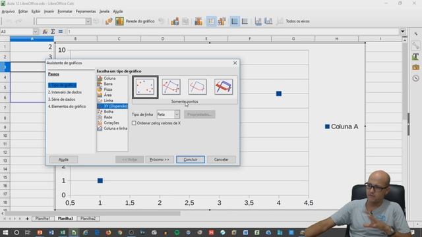Enable 'Ordenar pelos valores de X' checkbox
422x237 pixels.
point(134,123)
